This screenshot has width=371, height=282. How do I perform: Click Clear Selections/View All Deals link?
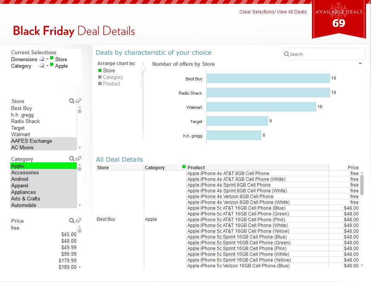tap(273, 12)
